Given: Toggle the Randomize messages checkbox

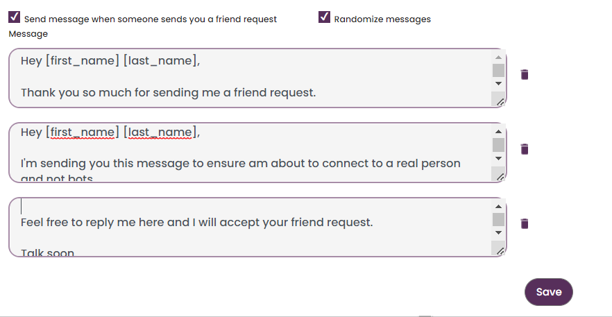Looking at the screenshot, I should click(325, 17).
